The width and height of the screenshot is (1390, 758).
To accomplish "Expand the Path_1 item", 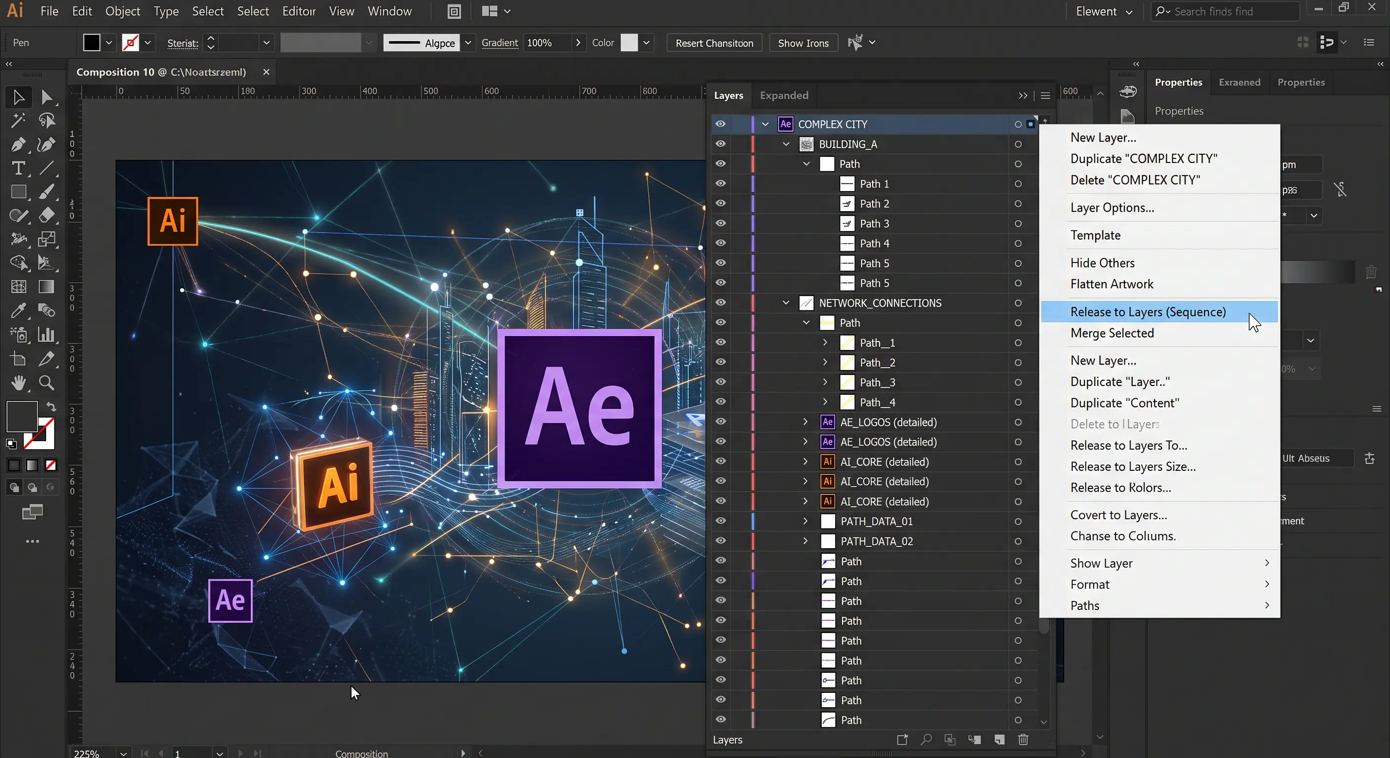I will tap(825, 342).
